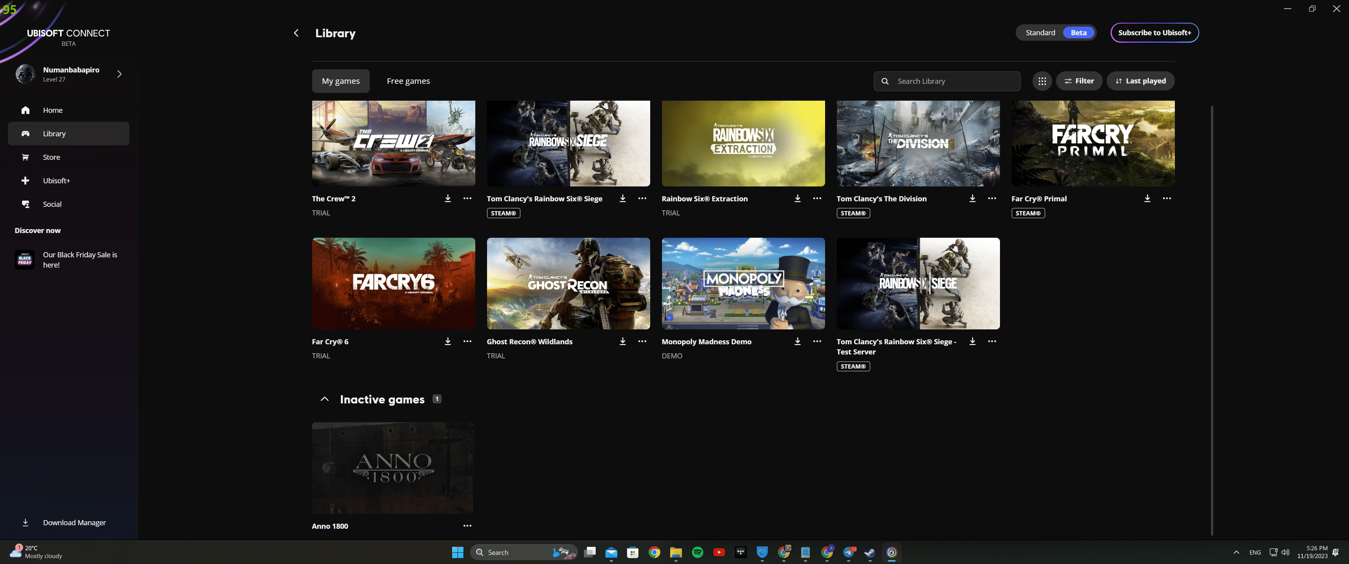Click the download icon for The Crew 2
The width and height of the screenshot is (1349, 564).
pos(448,198)
